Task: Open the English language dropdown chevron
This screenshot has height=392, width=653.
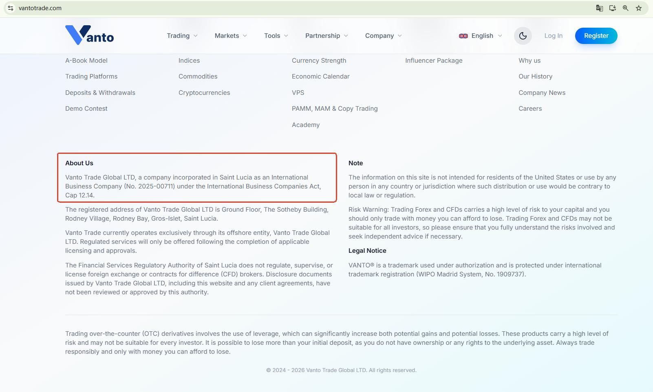Action: coord(500,36)
